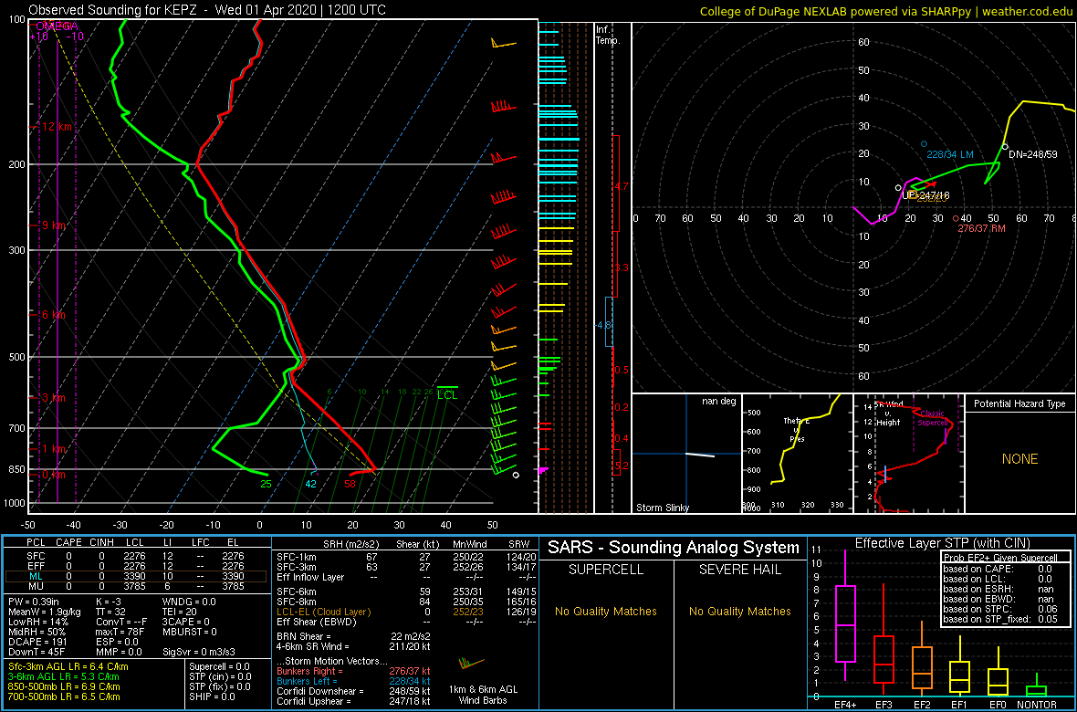Click the Theta-E v. Pres inset plot

797,454
